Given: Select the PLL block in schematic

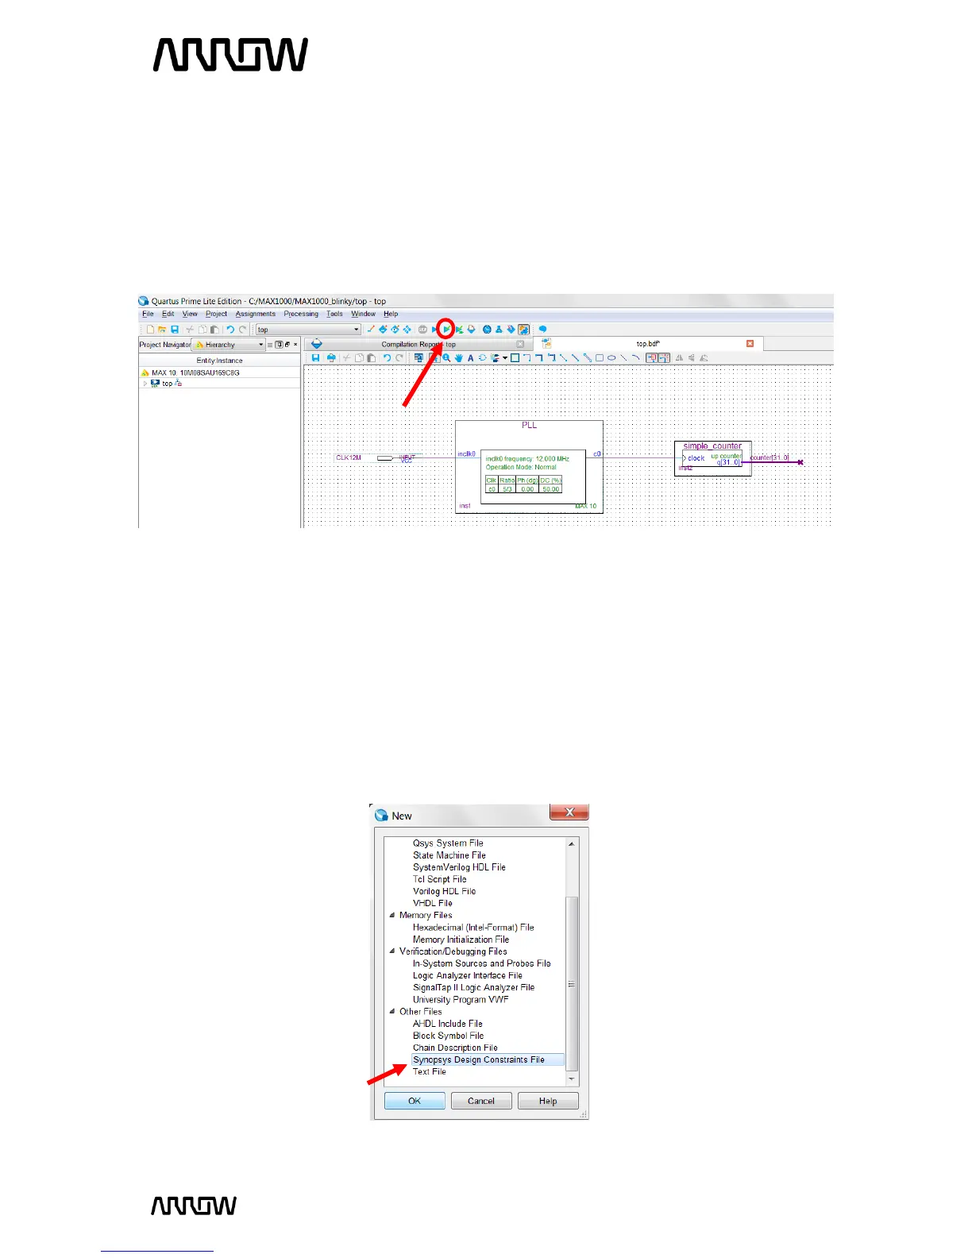Looking at the screenshot, I should [x=529, y=466].
